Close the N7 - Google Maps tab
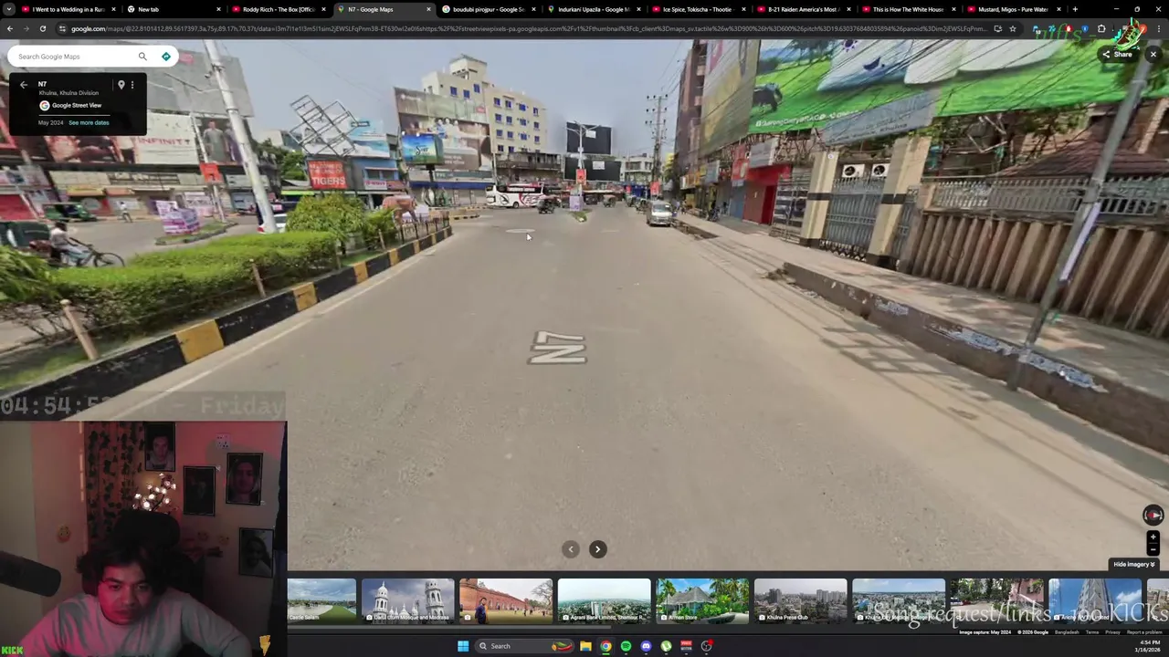This screenshot has width=1169, height=657. 428,9
